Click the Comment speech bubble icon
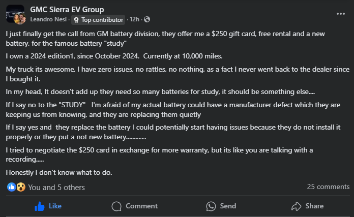The image size is (354, 217). [116, 206]
